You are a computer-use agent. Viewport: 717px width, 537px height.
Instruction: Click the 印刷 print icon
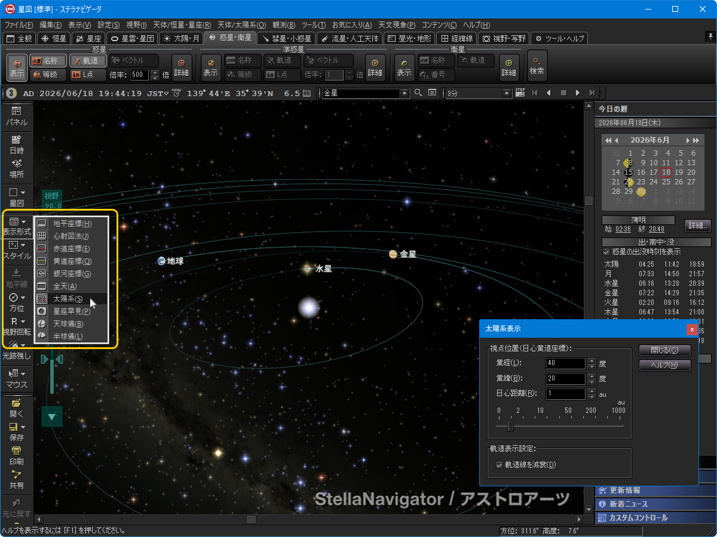coord(16,455)
